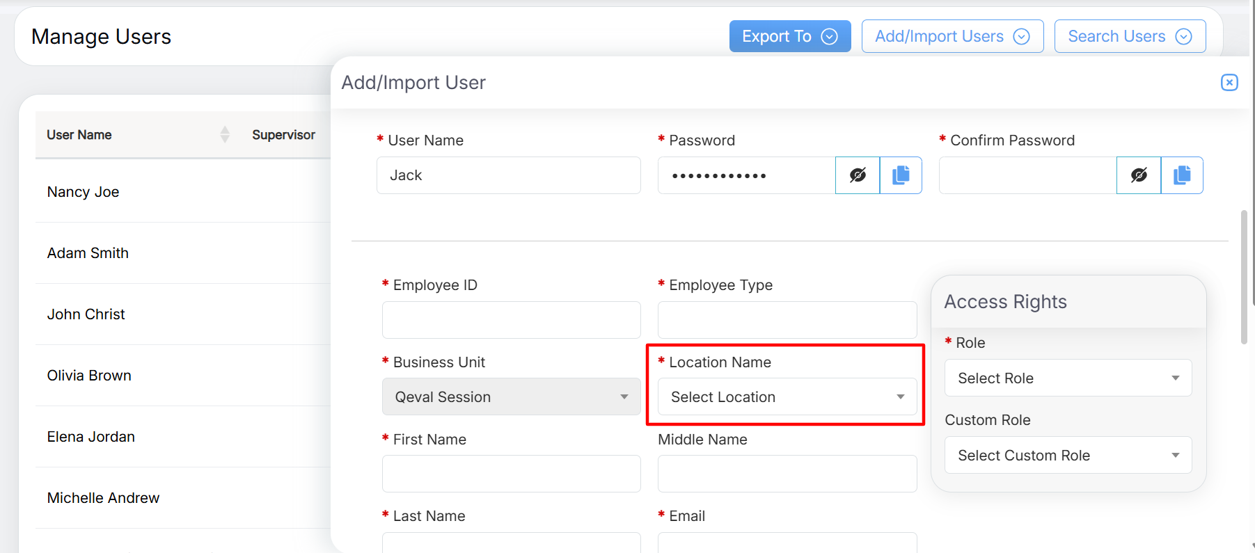The image size is (1255, 553).
Task: Click the User Name field containing Jack
Action: coord(508,175)
